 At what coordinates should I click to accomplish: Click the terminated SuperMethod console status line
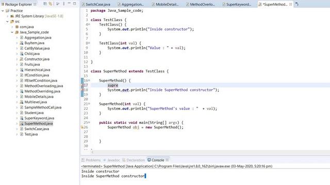pos(177,166)
